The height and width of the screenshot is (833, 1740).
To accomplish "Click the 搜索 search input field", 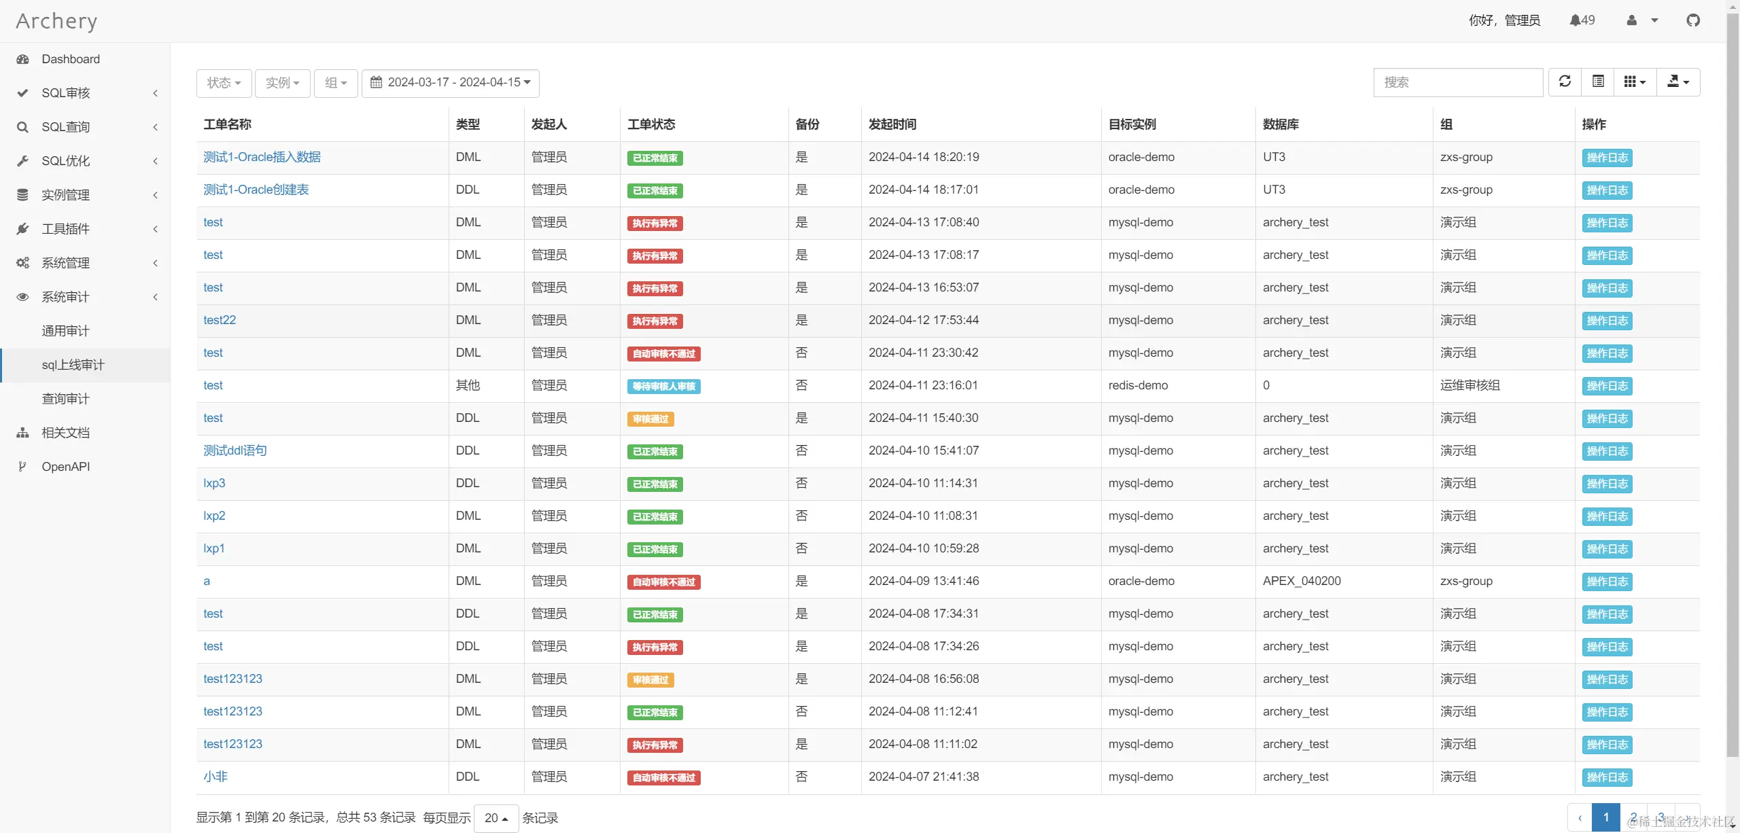I will coord(1457,82).
